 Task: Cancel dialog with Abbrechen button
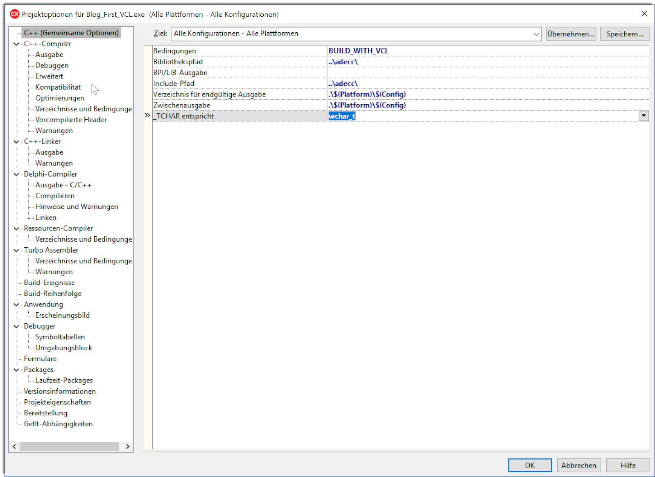[578, 465]
